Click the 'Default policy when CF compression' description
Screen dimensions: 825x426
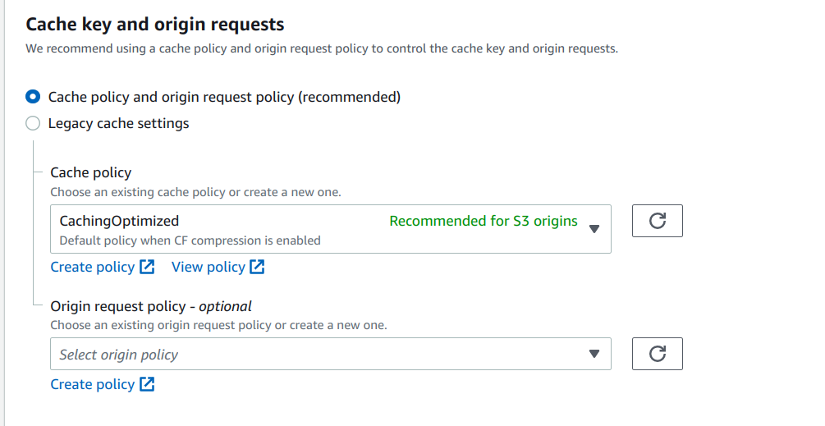(x=190, y=240)
